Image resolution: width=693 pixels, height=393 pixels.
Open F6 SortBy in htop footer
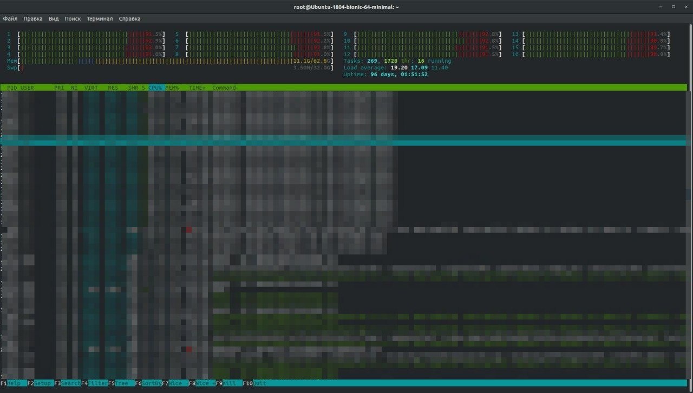(x=148, y=383)
